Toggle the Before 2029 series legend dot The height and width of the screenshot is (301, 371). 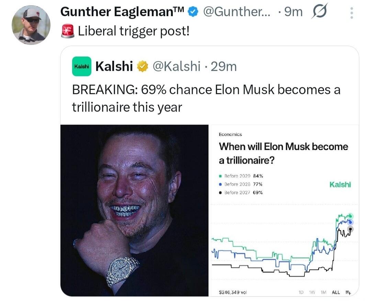[x=220, y=176]
